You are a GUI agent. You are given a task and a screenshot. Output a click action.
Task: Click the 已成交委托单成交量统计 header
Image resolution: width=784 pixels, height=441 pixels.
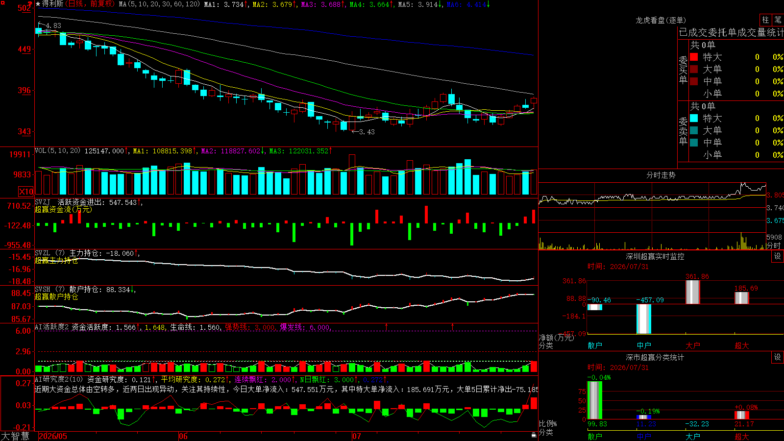[731, 32]
